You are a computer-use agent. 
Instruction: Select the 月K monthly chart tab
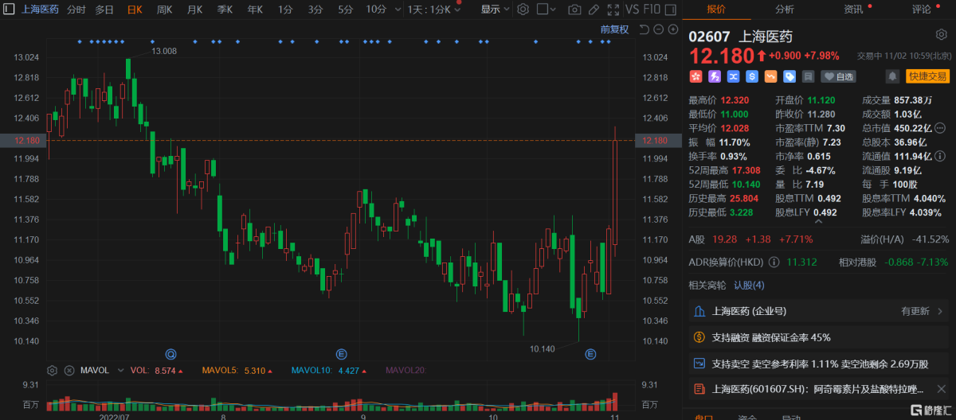coord(194,10)
